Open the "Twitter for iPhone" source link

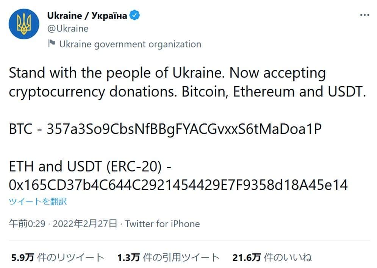(162, 224)
